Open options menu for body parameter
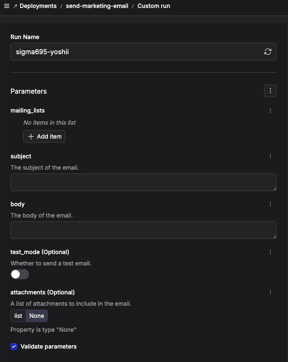This screenshot has width=288, height=362. tap(270, 204)
